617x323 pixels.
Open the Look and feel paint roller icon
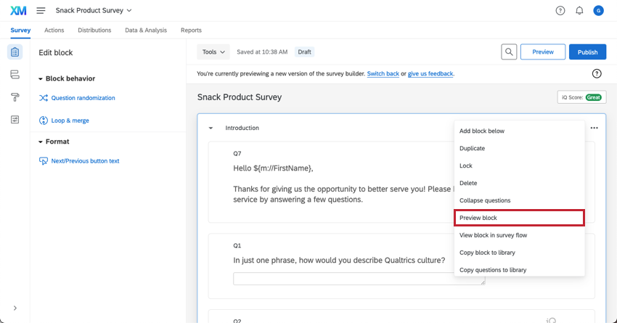click(15, 97)
